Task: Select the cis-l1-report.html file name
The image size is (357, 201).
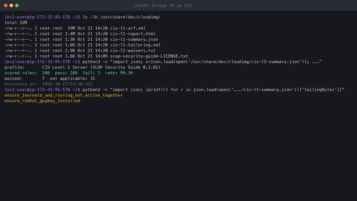Action: click(133, 34)
